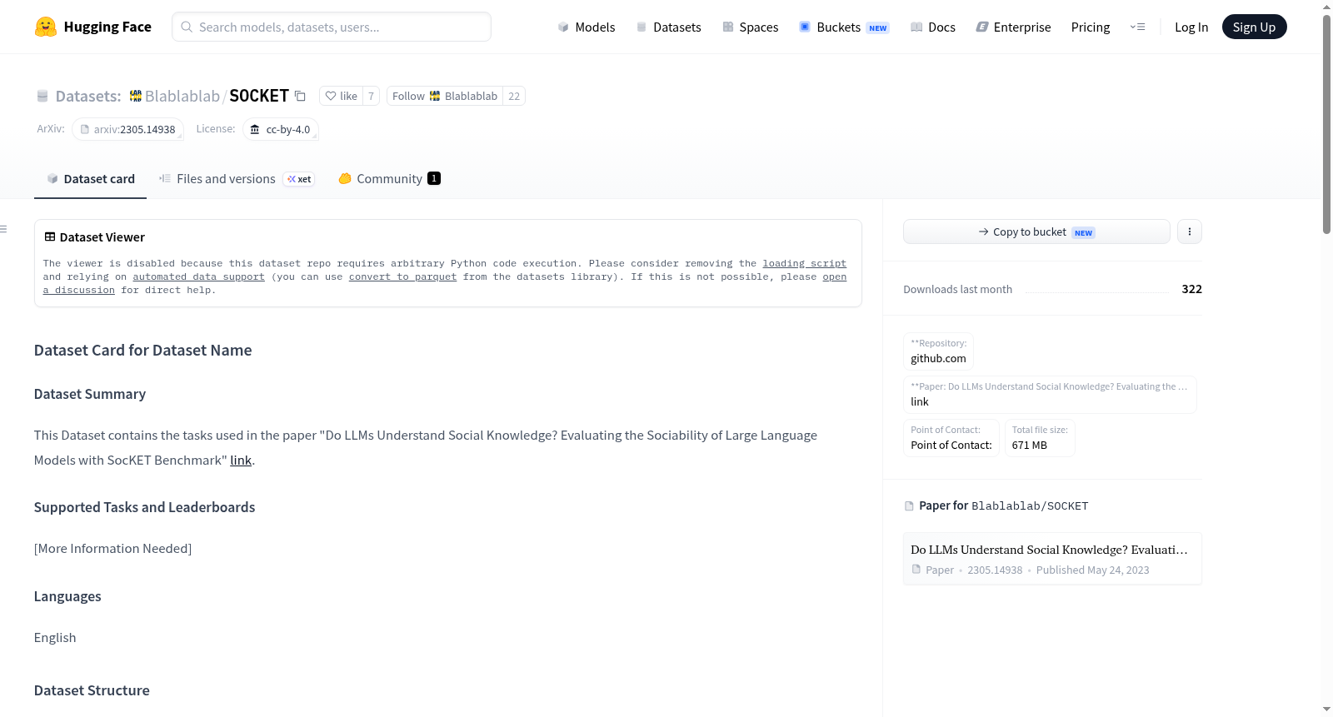Open the convert_to_parquet link
This screenshot has height=717, width=1333.
402,276
